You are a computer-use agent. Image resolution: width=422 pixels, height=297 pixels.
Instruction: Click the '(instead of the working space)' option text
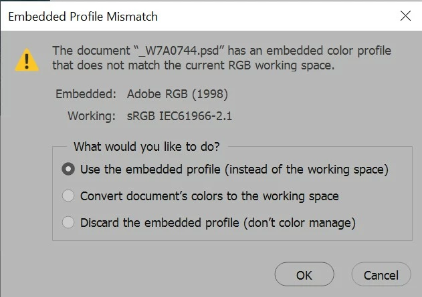(x=308, y=170)
